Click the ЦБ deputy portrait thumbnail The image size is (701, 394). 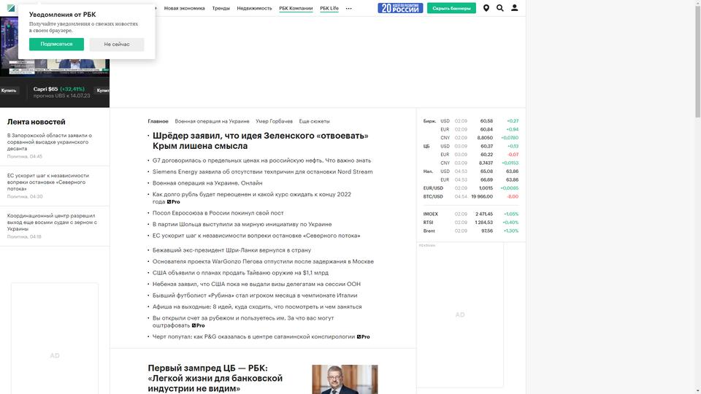point(345,379)
